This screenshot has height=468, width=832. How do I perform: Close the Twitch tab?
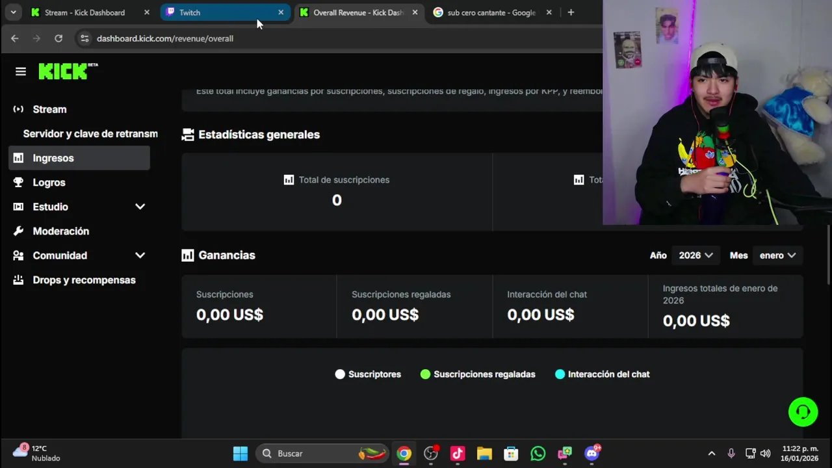tap(281, 12)
